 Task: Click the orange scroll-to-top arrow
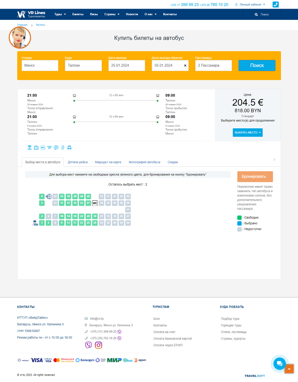(x=289, y=369)
